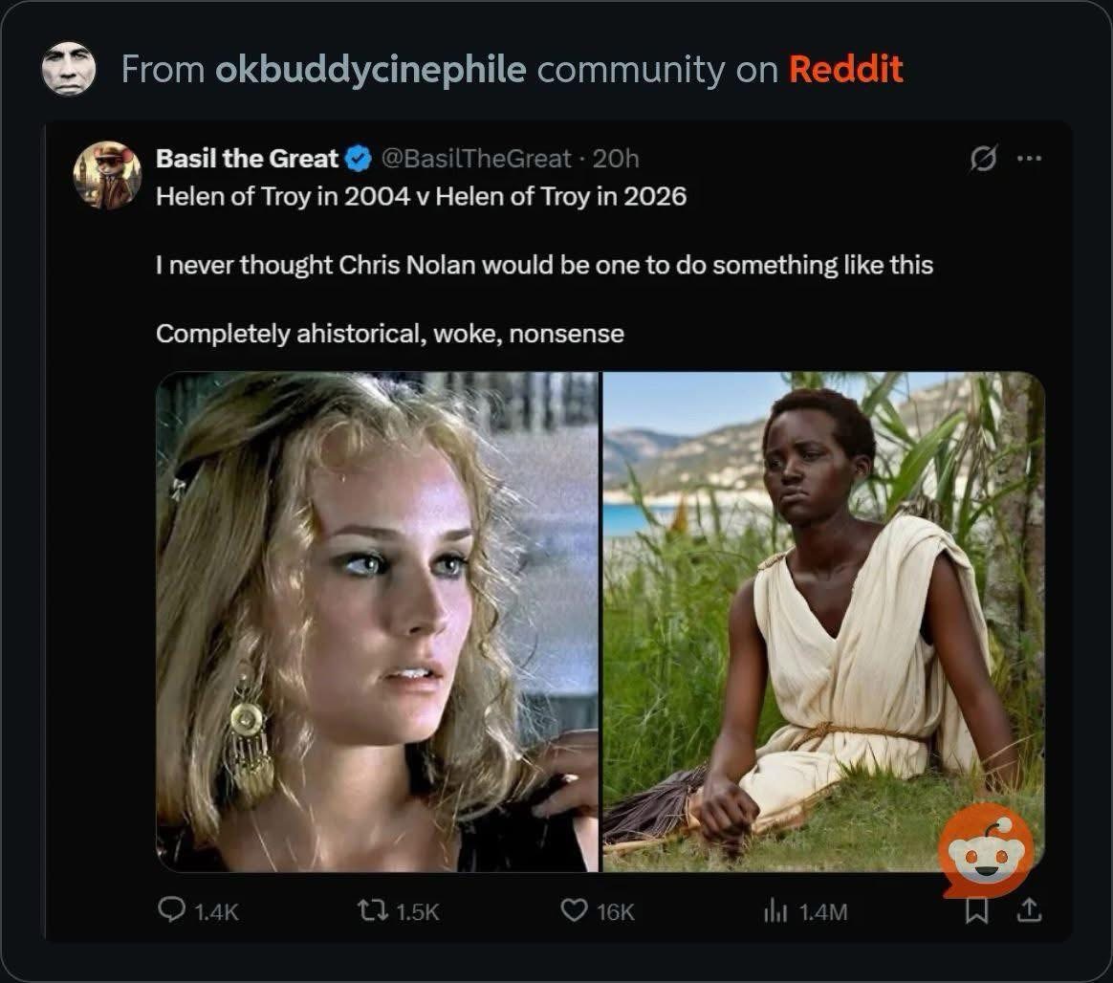This screenshot has height=983, width=1113.
Task: Open the right image of woman on grass
Action: (823, 622)
